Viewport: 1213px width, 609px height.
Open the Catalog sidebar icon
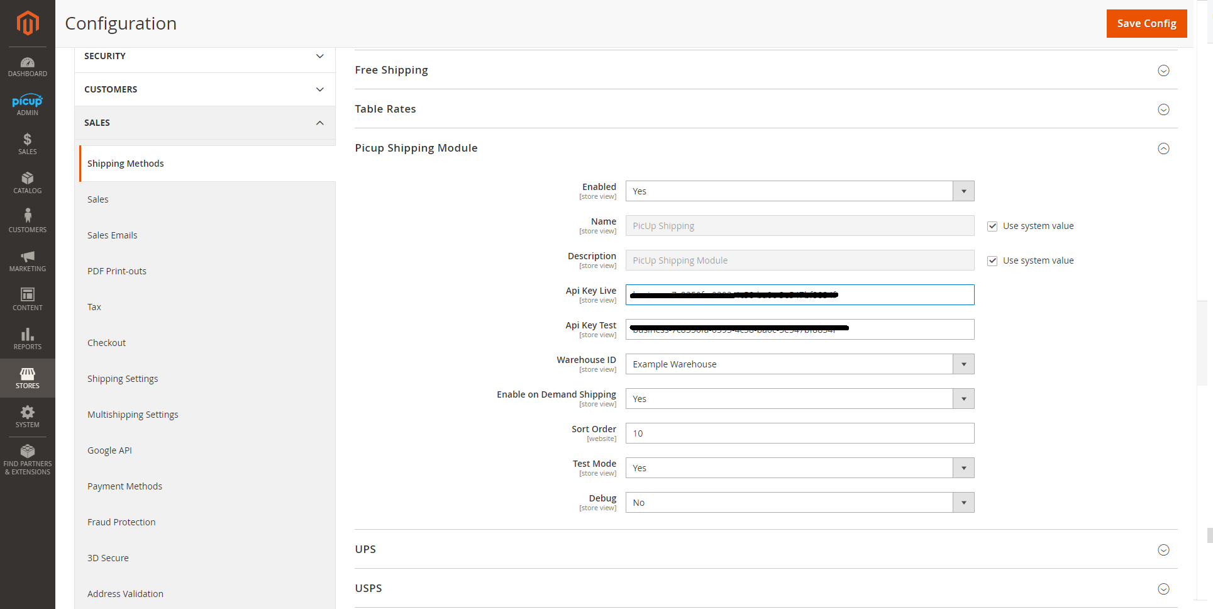coord(28,183)
